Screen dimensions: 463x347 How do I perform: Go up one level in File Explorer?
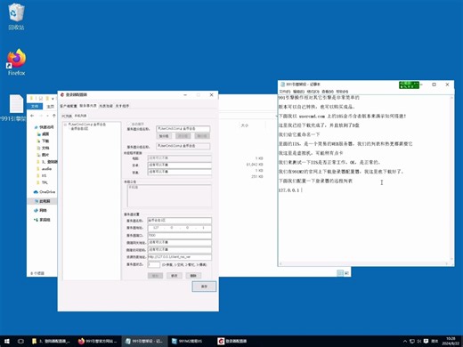(x=53, y=116)
